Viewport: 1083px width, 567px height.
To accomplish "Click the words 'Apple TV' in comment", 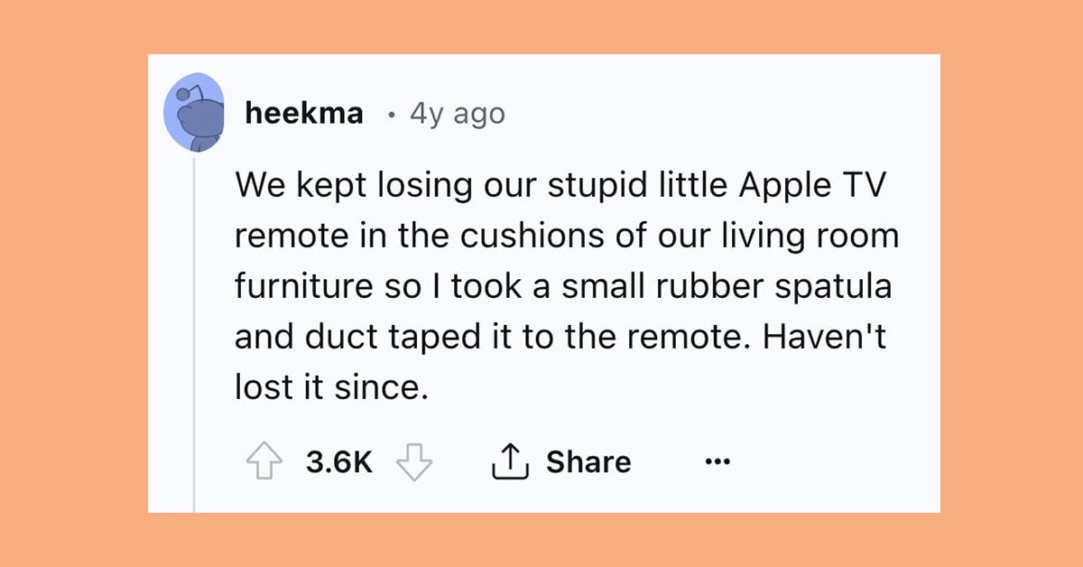I will click(x=812, y=186).
